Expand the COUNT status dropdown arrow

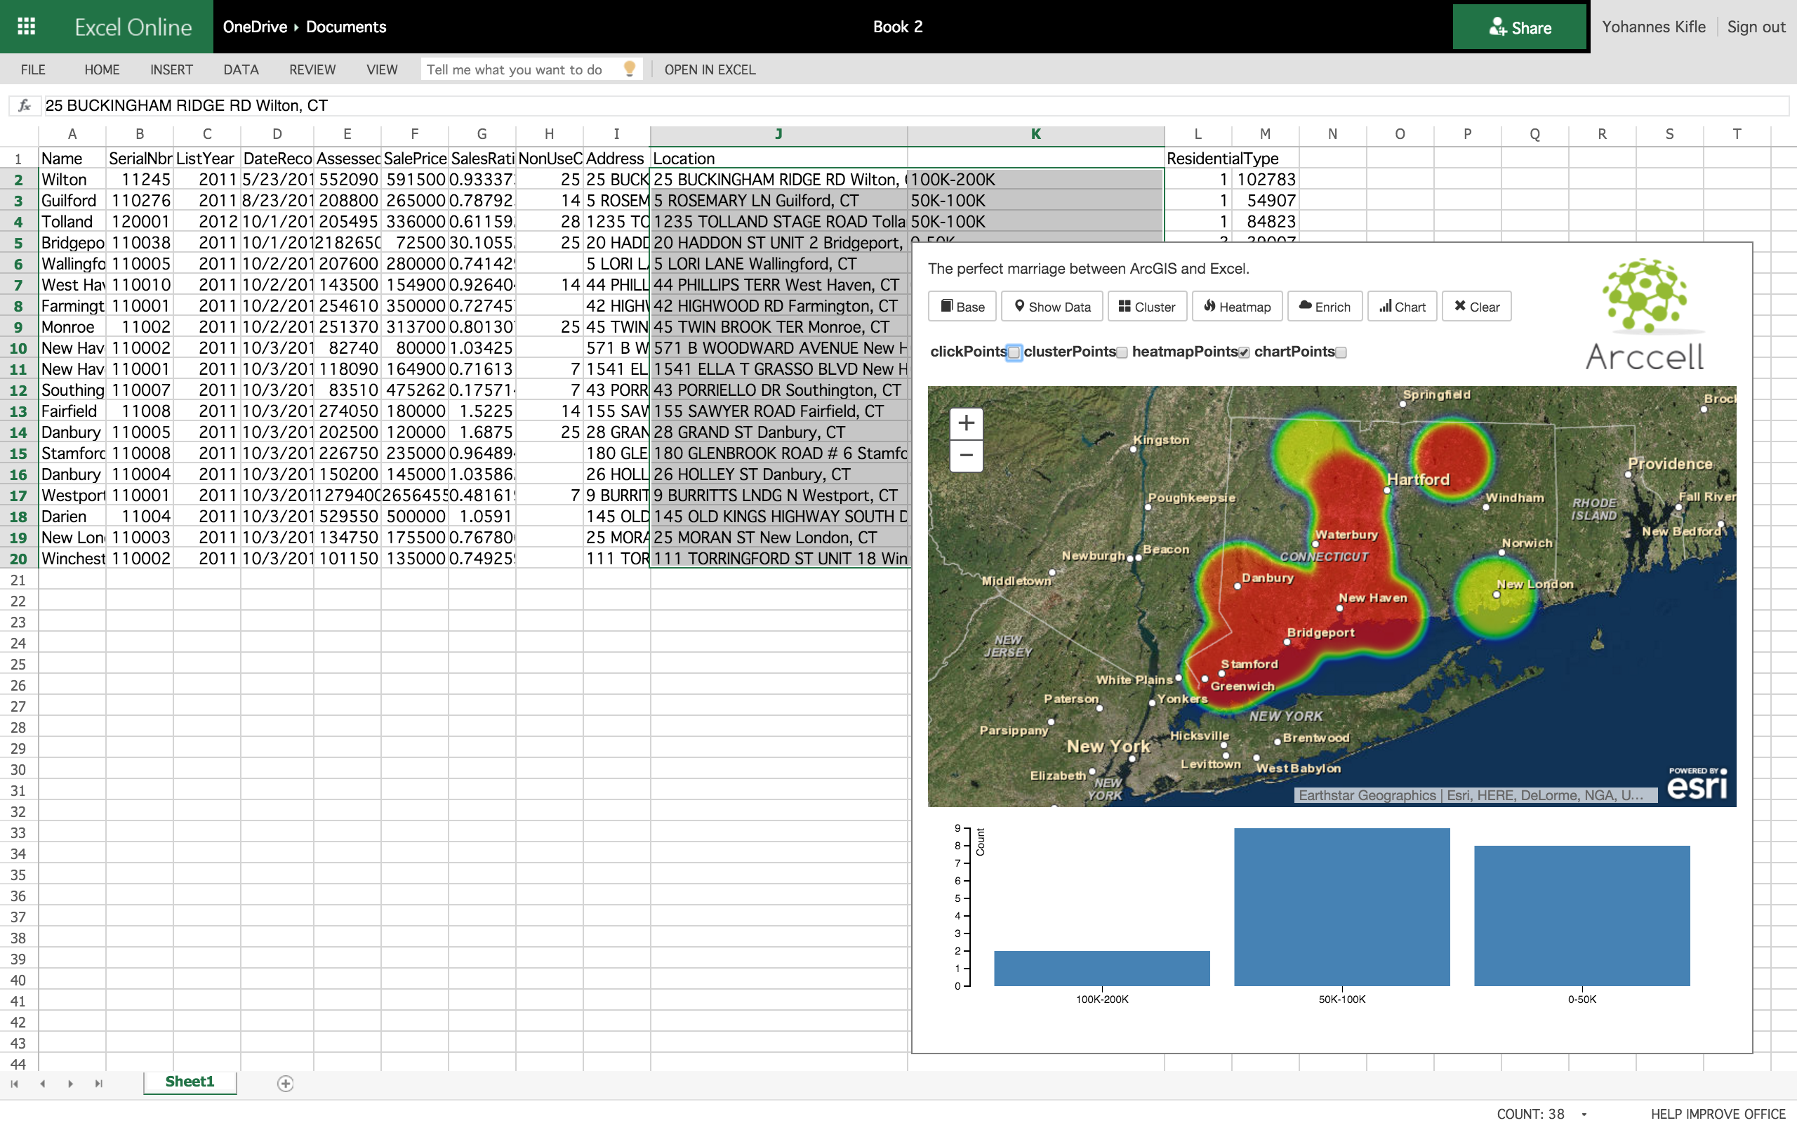1584,1113
